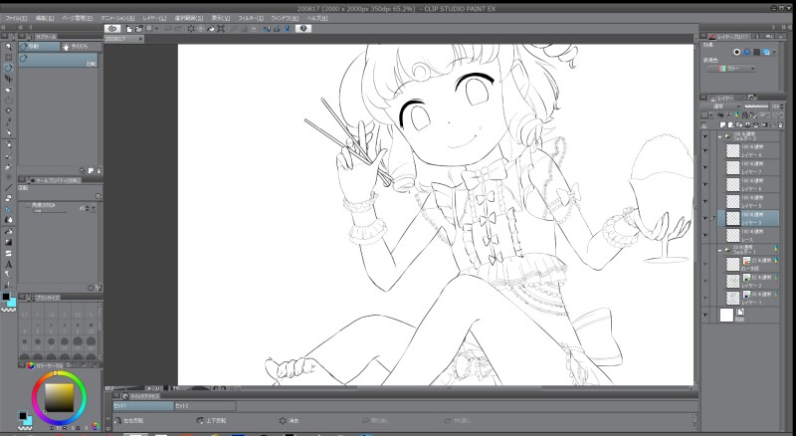The height and width of the screenshot is (436, 796).
Task: Open the rotation angle dropdown in Tool Property
Action: coord(94,209)
